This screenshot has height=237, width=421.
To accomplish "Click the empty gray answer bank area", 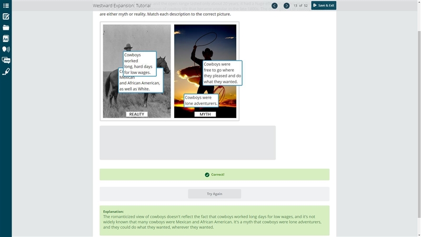I will pyautogui.click(x=187, y=143).
